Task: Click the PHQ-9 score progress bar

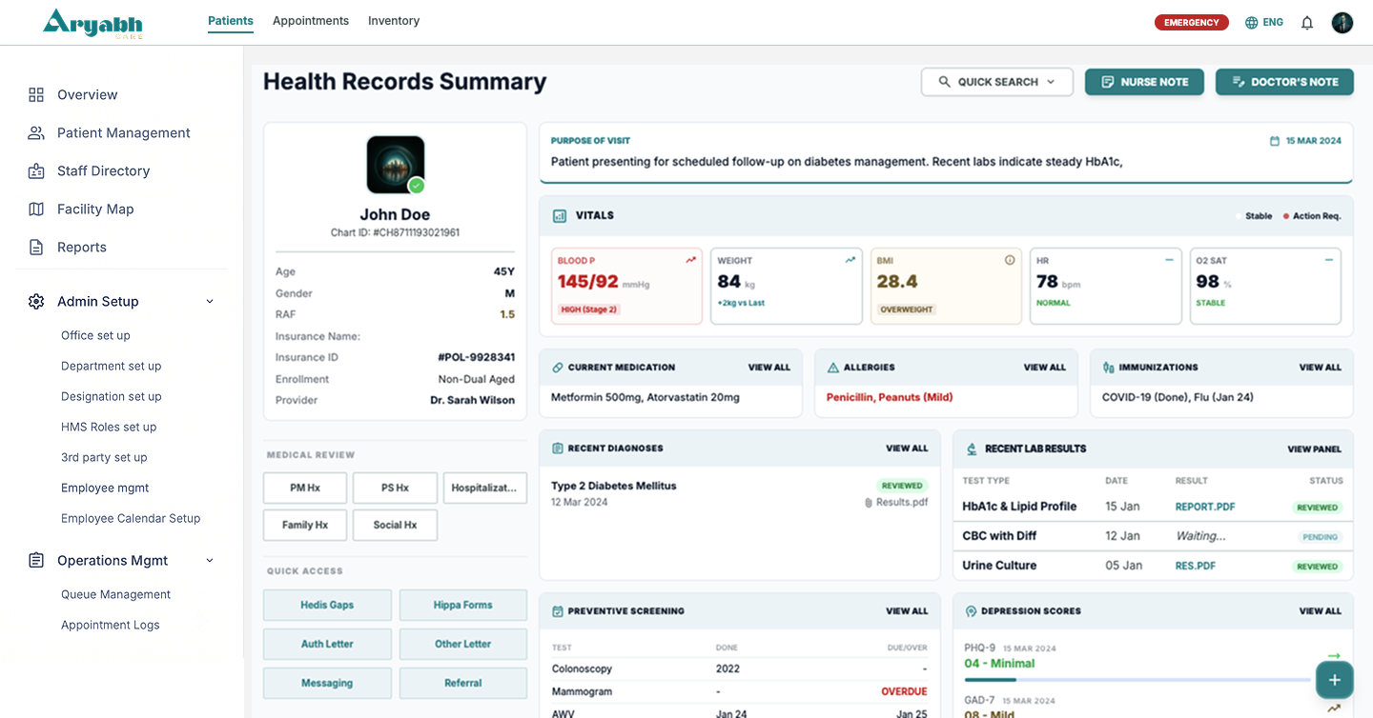Action: pos(1137,680)
